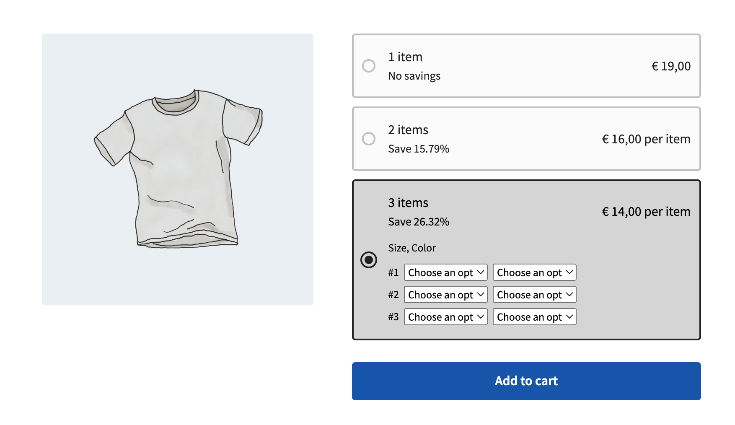
Task: Click the "3 items" option title
Action: pos(408,203)
